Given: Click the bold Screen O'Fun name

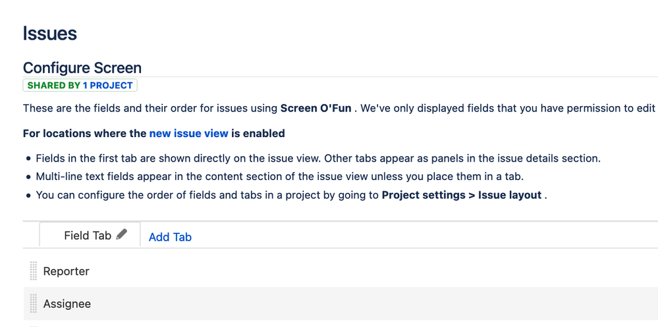Looking at the screenshot, I should [x=316, y=108].
